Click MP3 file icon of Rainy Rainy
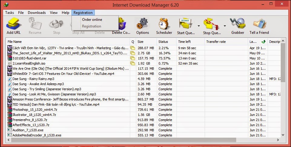 coord(10,79)
